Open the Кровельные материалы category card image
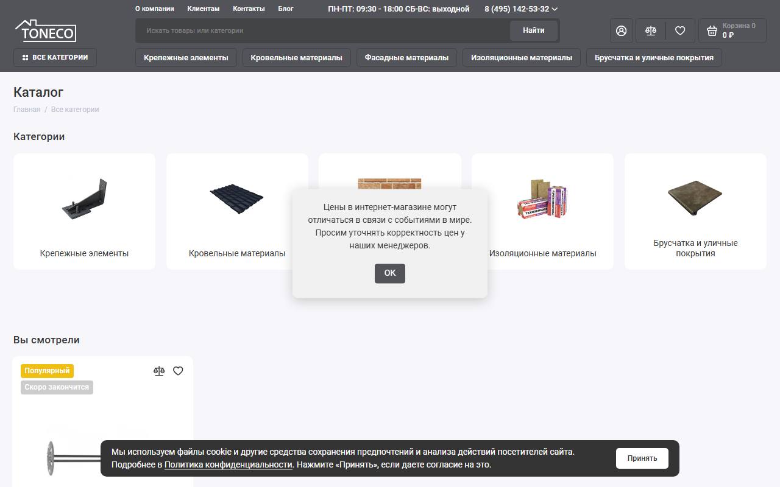 click(237, 199)
